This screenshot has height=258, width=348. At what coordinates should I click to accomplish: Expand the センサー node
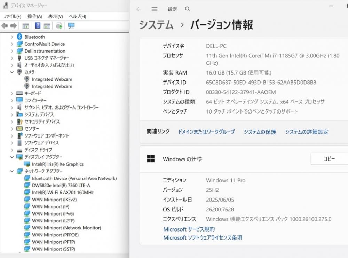[12, 129]
